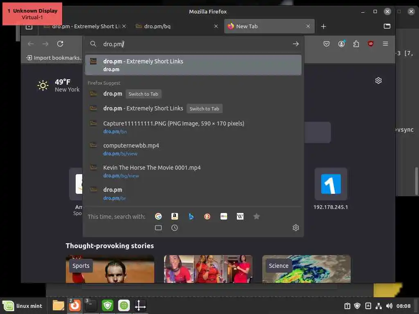Viewport: 419px width, 314px height.
Task: Reload the page with the refresh icon
Action: (60, 44)
